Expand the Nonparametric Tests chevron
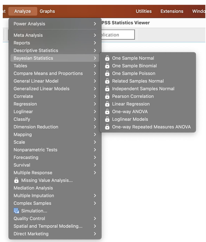 95,150
